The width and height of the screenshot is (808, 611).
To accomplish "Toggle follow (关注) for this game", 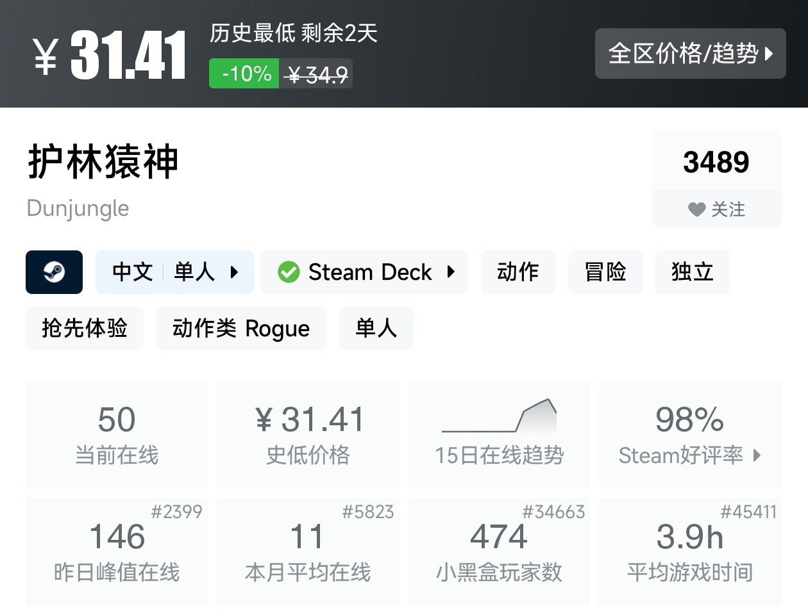I will pyautogui.click(x=716, y=209).
